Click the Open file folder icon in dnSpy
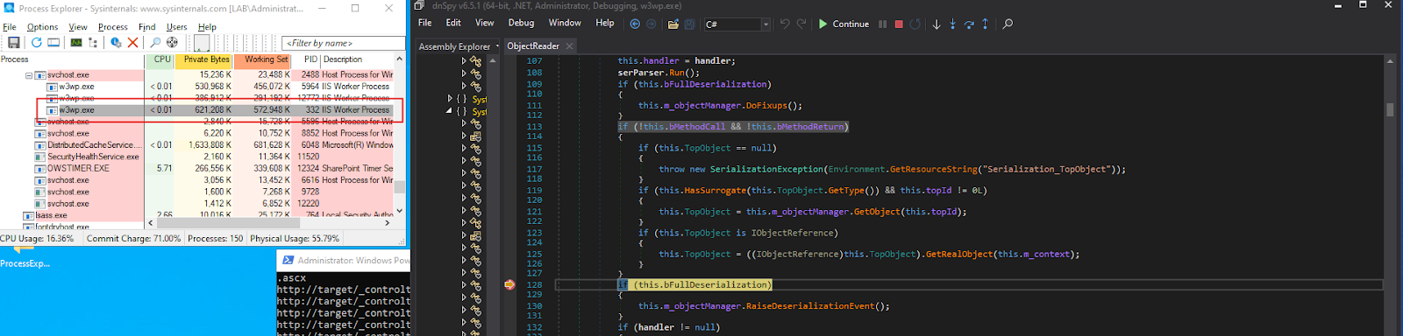The height and width of the screenshot is (336, 1403). click(x=673, y=24)
